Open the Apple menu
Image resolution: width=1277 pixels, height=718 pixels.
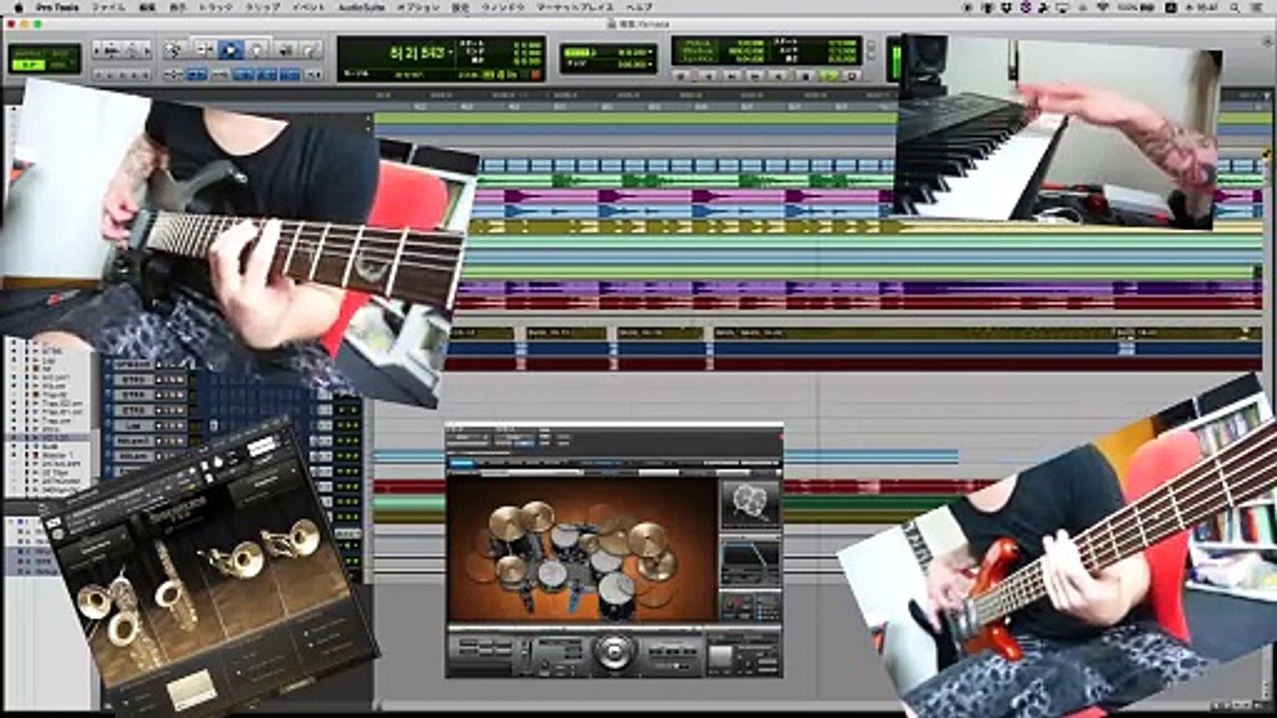tap(17, 7)
